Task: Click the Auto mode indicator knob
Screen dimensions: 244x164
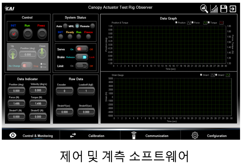Action: pyautogui.click(x=65, y=26)
